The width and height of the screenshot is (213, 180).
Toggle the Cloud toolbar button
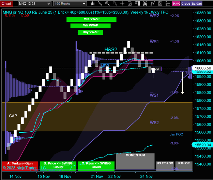click(x=186, y=4)
